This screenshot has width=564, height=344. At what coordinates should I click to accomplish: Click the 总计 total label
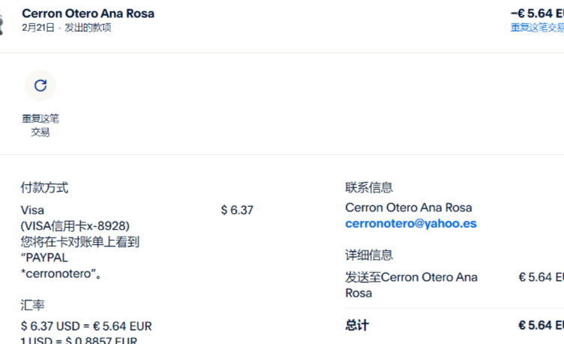(x=357, y=325)
